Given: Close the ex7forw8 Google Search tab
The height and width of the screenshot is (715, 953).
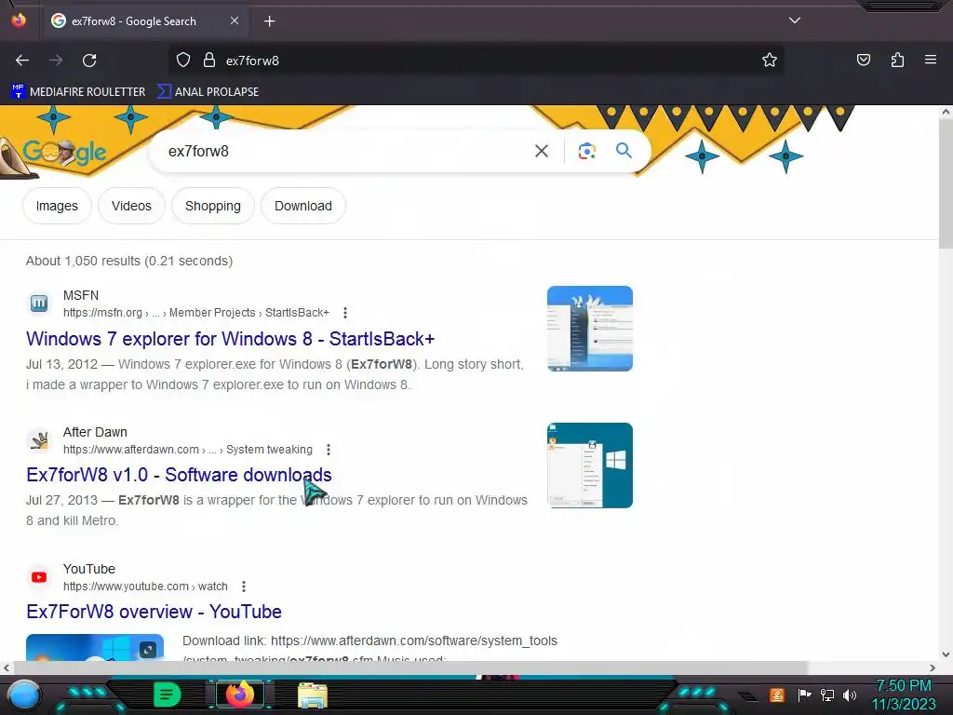Looking at the screenshot, I should coord(234,20).
